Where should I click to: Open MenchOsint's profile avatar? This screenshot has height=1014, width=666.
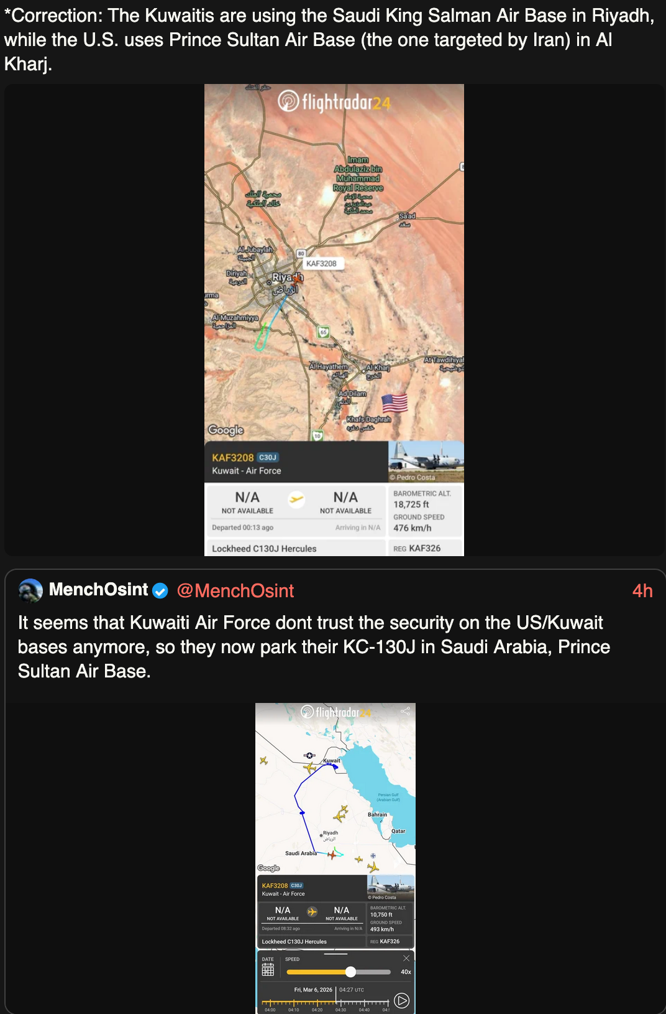(x=30, y=590)
